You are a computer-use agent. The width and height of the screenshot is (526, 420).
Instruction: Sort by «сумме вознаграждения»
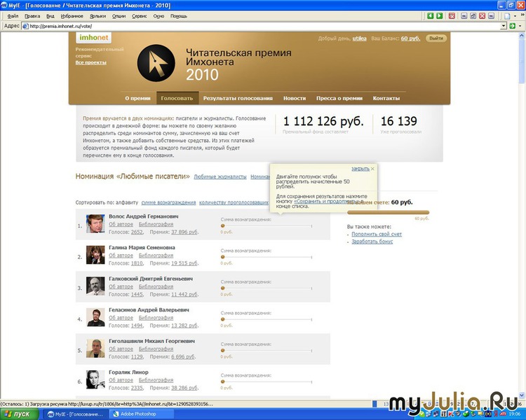168,202
